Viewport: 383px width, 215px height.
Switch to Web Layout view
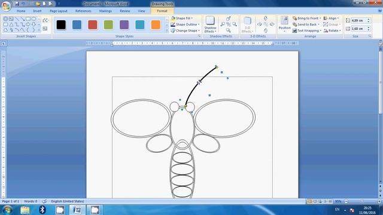[320, 201]
